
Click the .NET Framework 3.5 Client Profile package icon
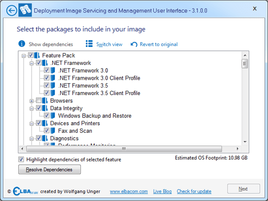tap(53, 93)
